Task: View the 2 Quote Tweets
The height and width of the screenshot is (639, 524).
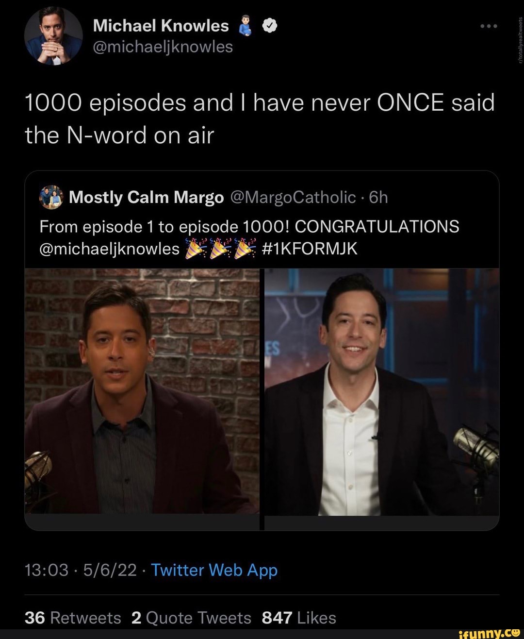Action: point(191,618)
